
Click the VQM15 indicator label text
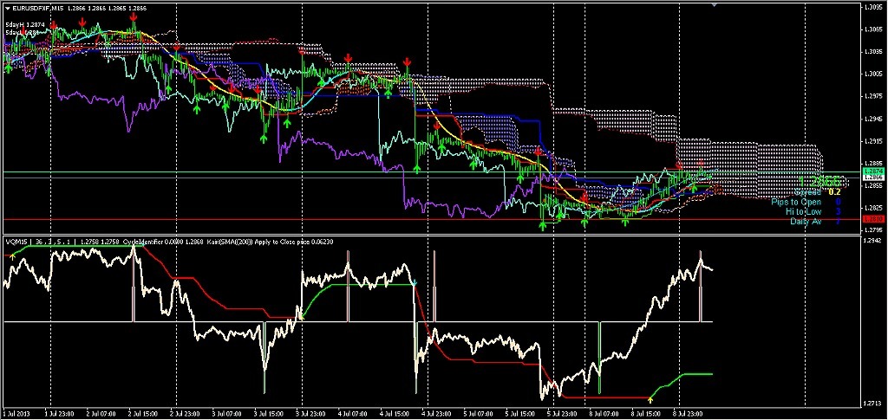pyautogui.click(x=16, y=242)
